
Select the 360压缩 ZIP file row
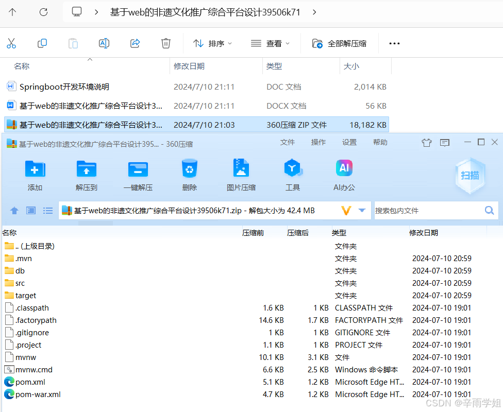[196, 125]
